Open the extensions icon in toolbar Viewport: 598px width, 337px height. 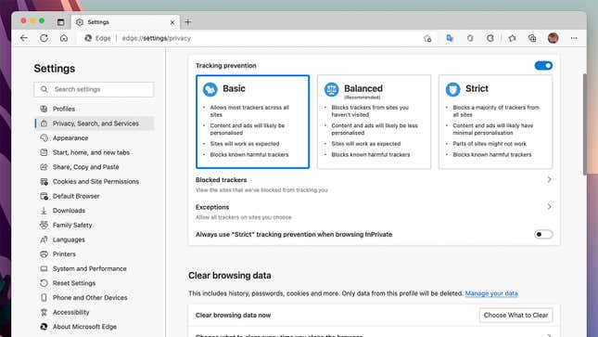tap(470, 38)
